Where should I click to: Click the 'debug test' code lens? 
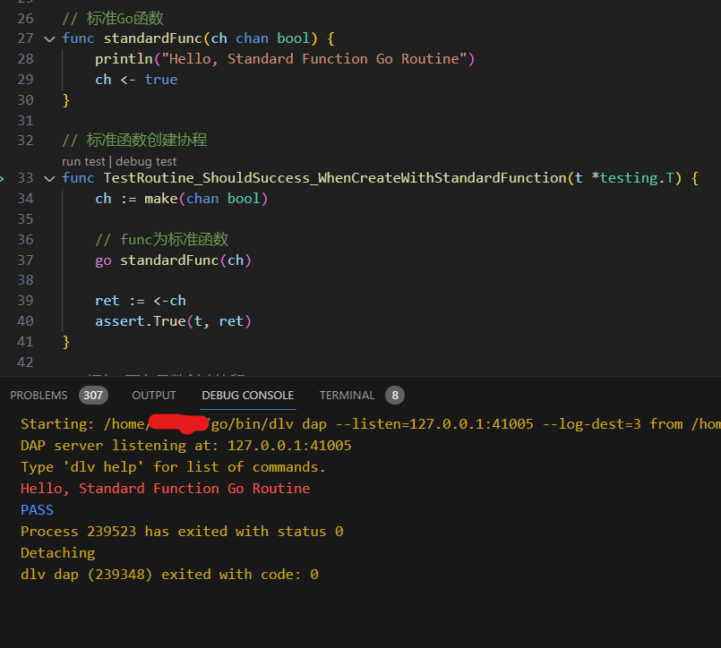(146, 161)
